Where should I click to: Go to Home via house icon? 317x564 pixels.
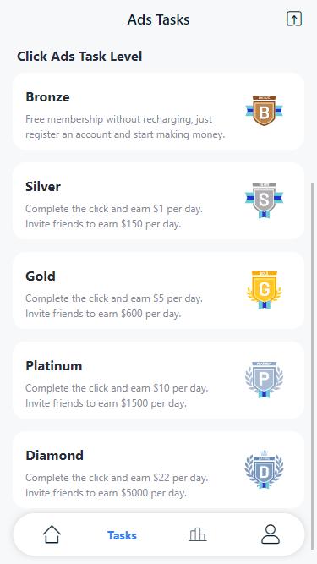pyautogui.click(x=52, y=534)
